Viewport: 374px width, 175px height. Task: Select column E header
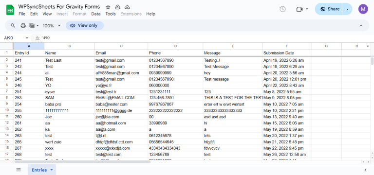pos(233,46)
